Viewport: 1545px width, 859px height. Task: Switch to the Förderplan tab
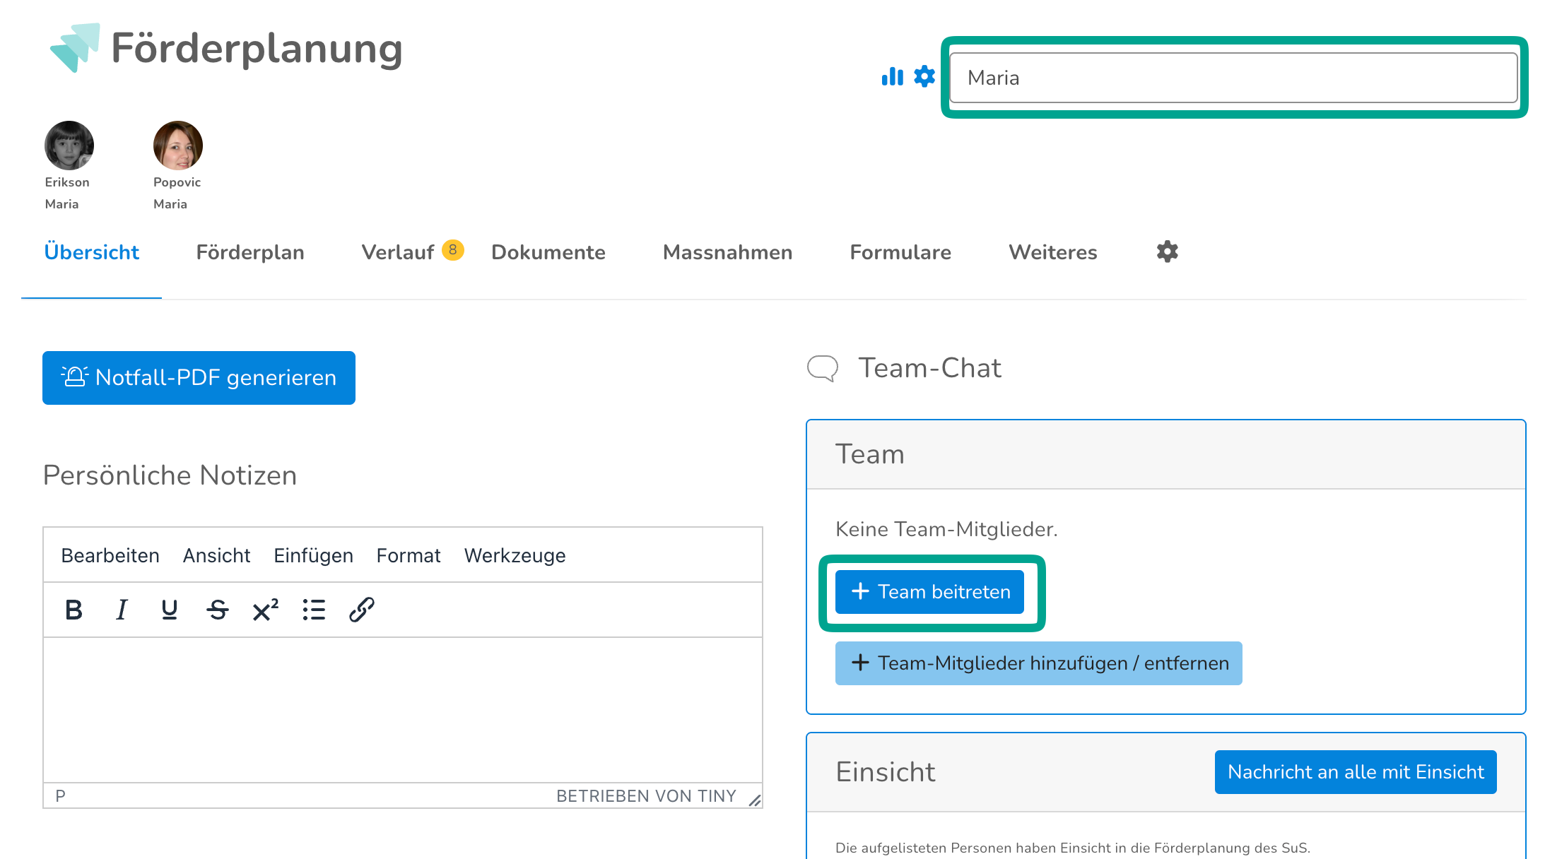pyautogui.click(x=250, y=252)
